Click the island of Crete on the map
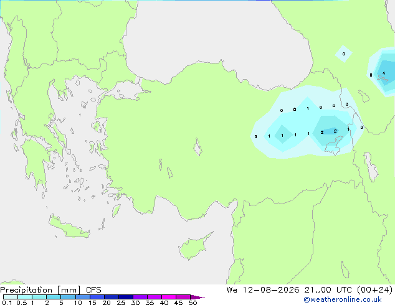Screen dimensions: 395x305 [x=69, y=227]
